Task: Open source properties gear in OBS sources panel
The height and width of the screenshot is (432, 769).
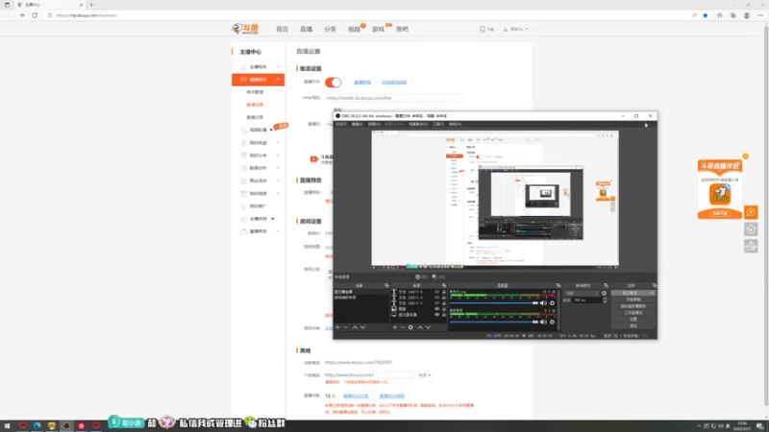Action: pyautogui.click(x=410, y=327)
